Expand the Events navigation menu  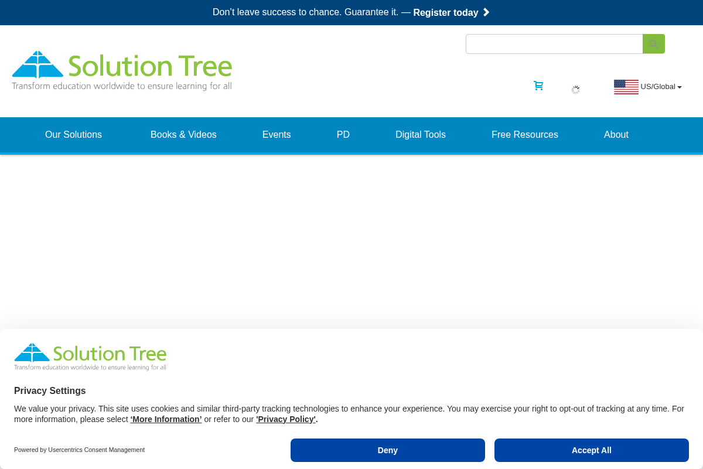[x=277, y=135]
